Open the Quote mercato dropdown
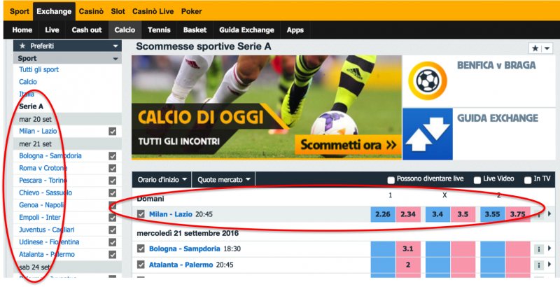 coord(223,180)
